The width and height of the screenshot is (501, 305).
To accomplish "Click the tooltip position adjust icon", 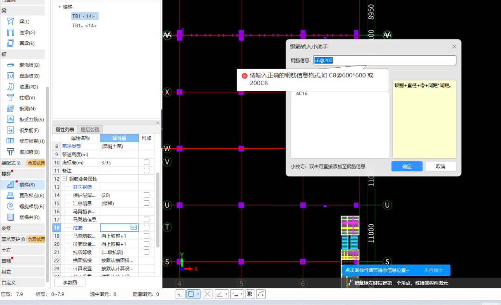I will pyautogui.click(x=350, y=282).
